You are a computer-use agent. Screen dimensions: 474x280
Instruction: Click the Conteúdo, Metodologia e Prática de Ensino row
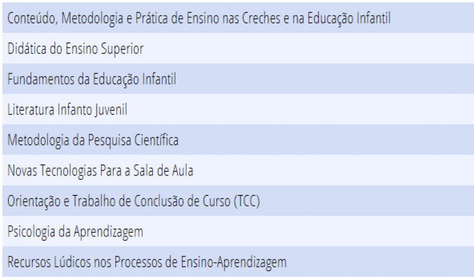238,18
